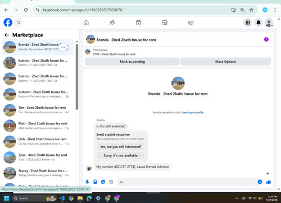281x203 pixels.
Task: Click the site info icon in address bar
Action: pyautogui.click(x=38, y=10)
